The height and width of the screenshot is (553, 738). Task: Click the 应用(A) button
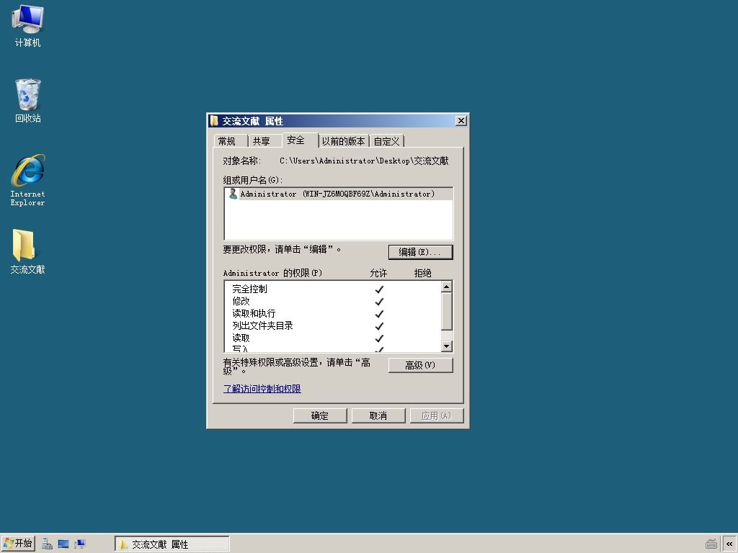(437, 415)
